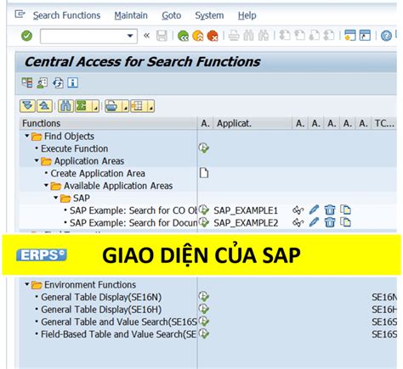Click the Find Next binoculars icon
The image size is (403, 369).
[x=264, y=36]
